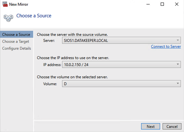Open the Volume dropdown arrow

point(178,83)
